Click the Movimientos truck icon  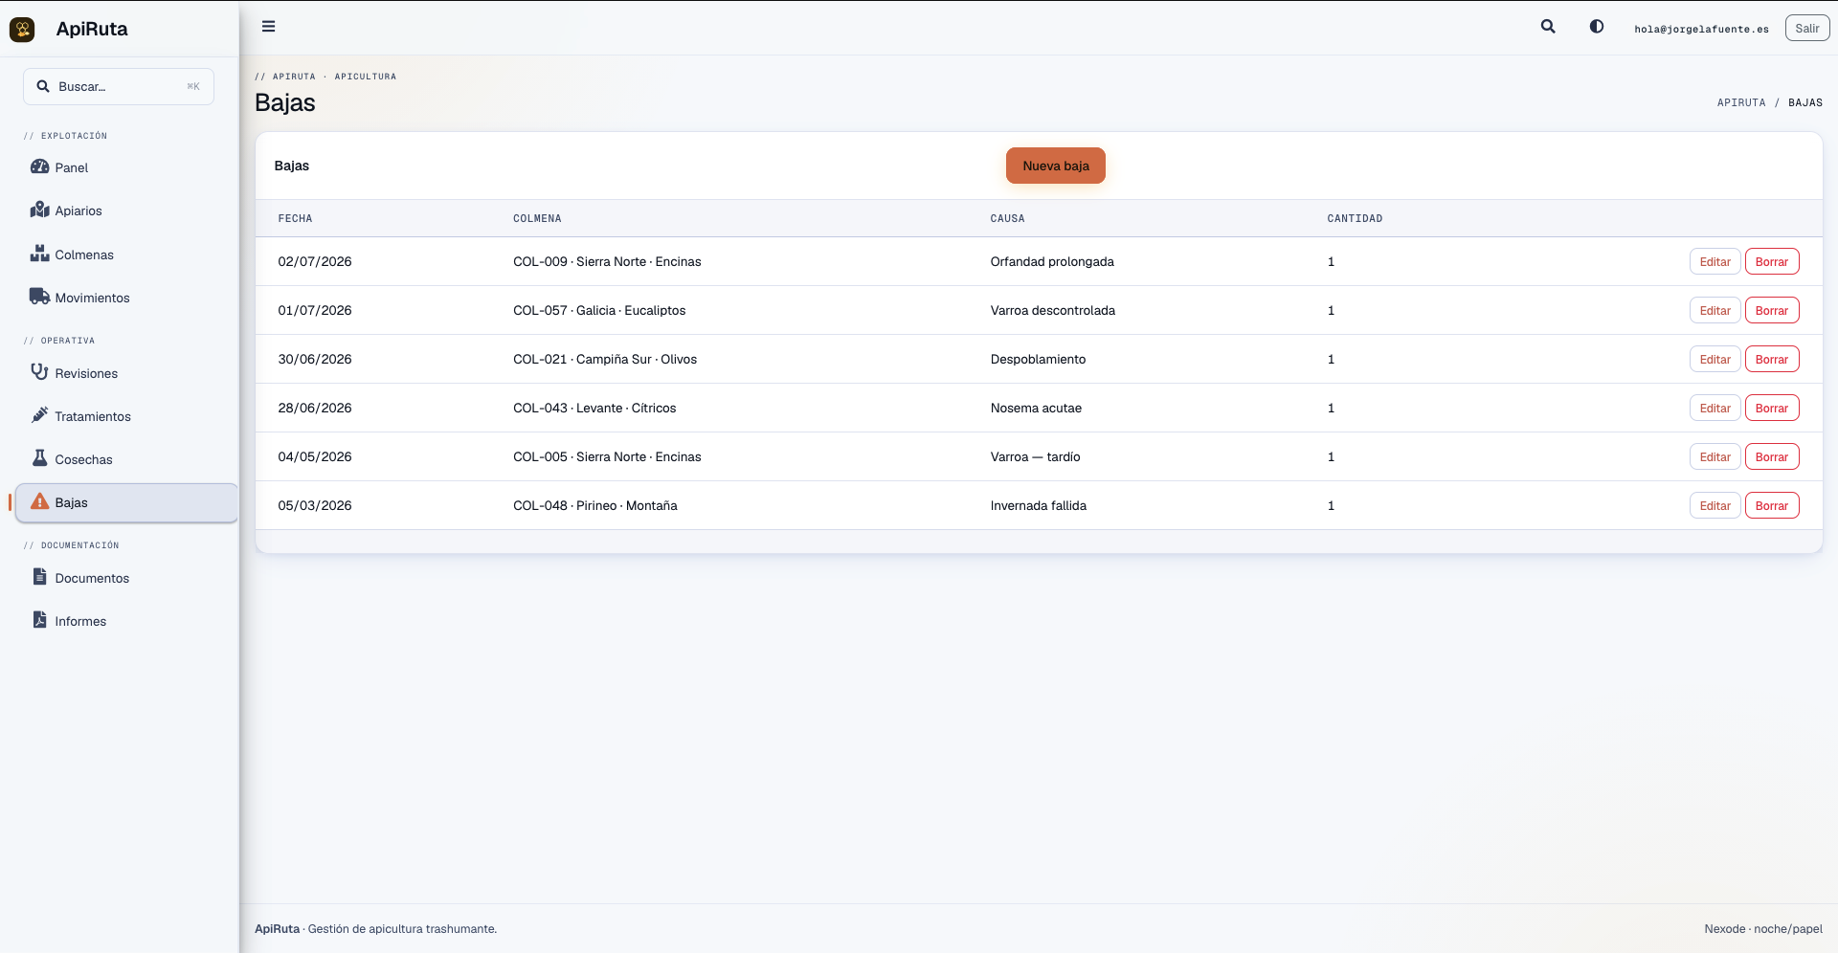point(39,297)
